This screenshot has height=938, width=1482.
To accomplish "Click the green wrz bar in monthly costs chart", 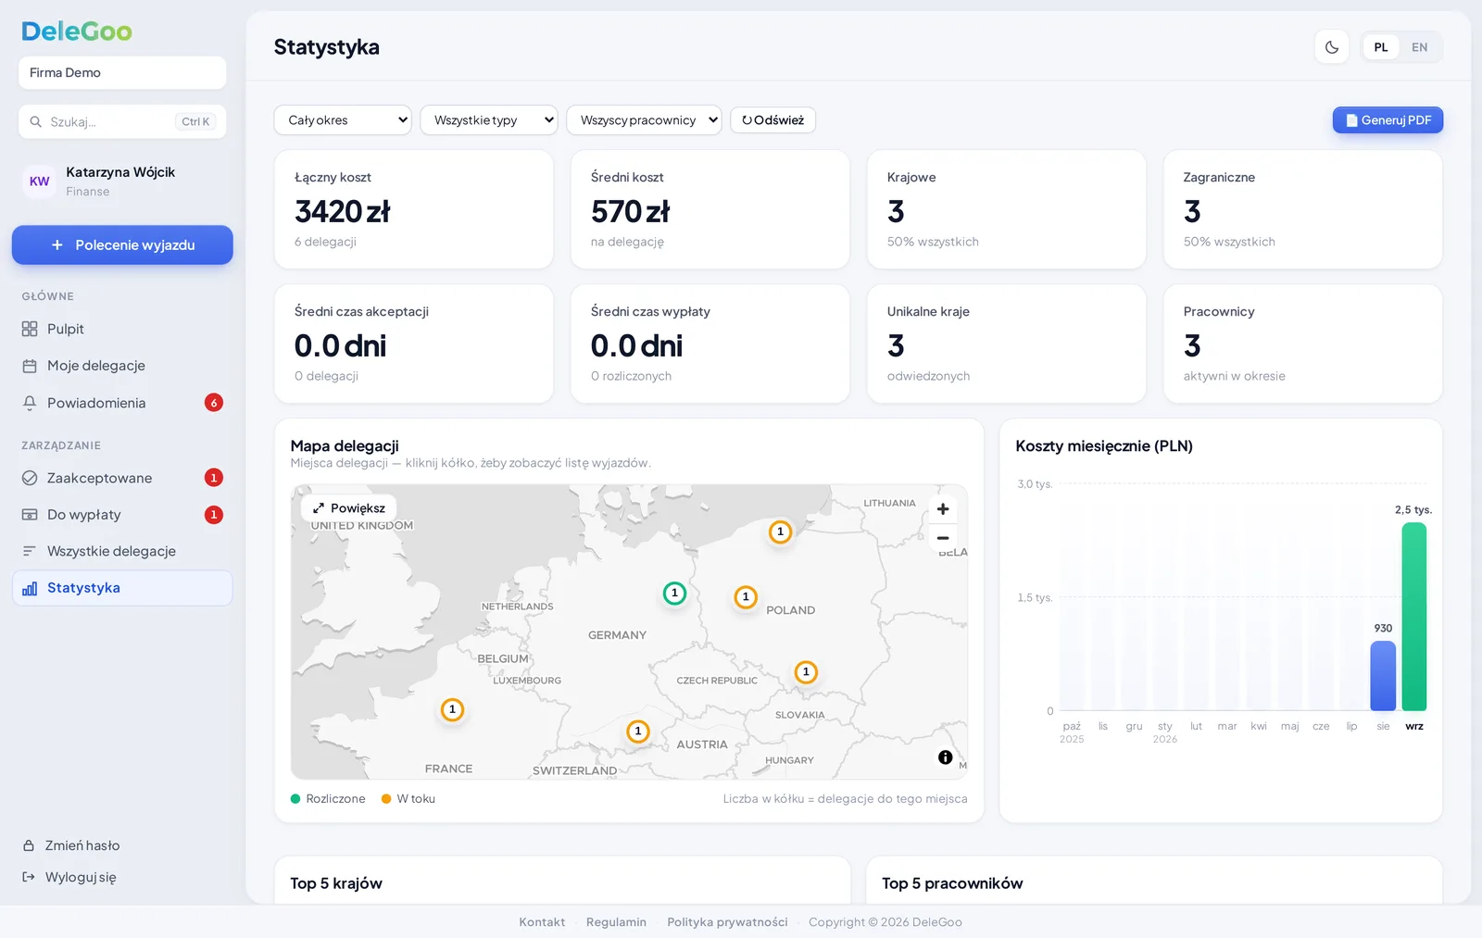I will (1414, 617).
